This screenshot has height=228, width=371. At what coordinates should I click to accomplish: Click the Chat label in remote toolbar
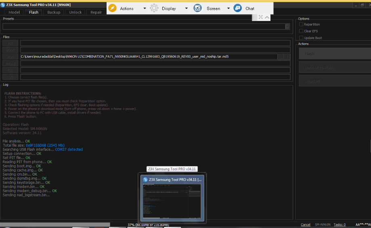[250, 8]
